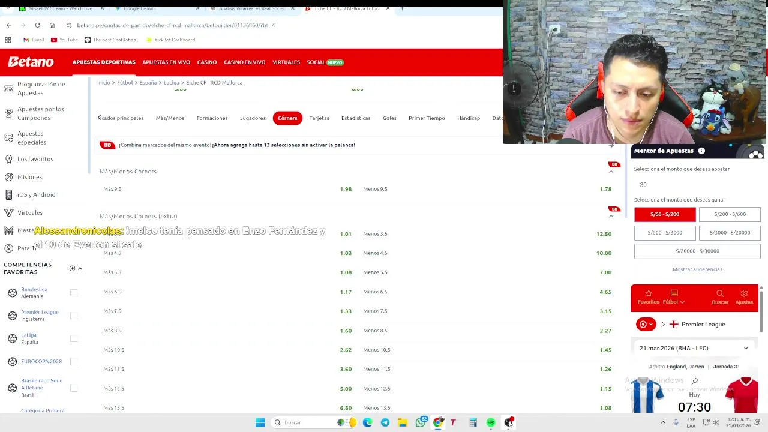768x432 pixels.
Task: Select the S/20000 - S/30000 win amount
Action: click(697, 251)
